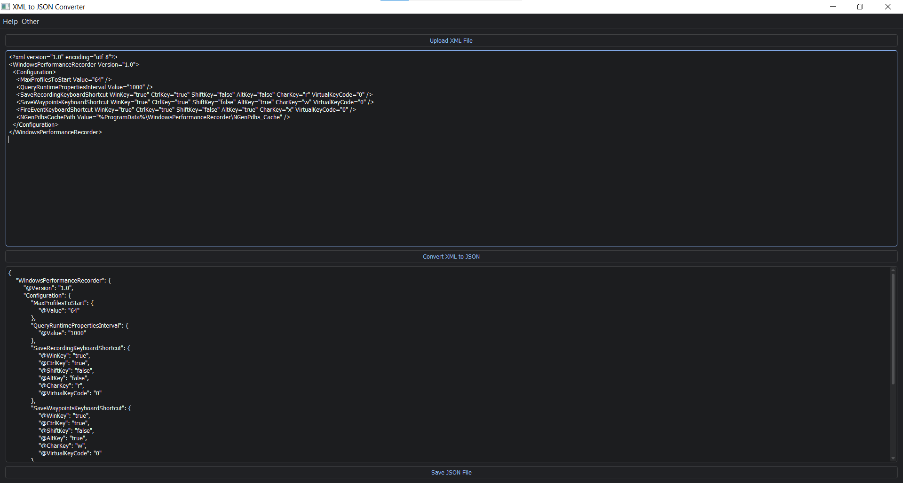The image size is (903, 483).
Task: Click the </Configuration> closing tag line
Action: click(35, 125)
